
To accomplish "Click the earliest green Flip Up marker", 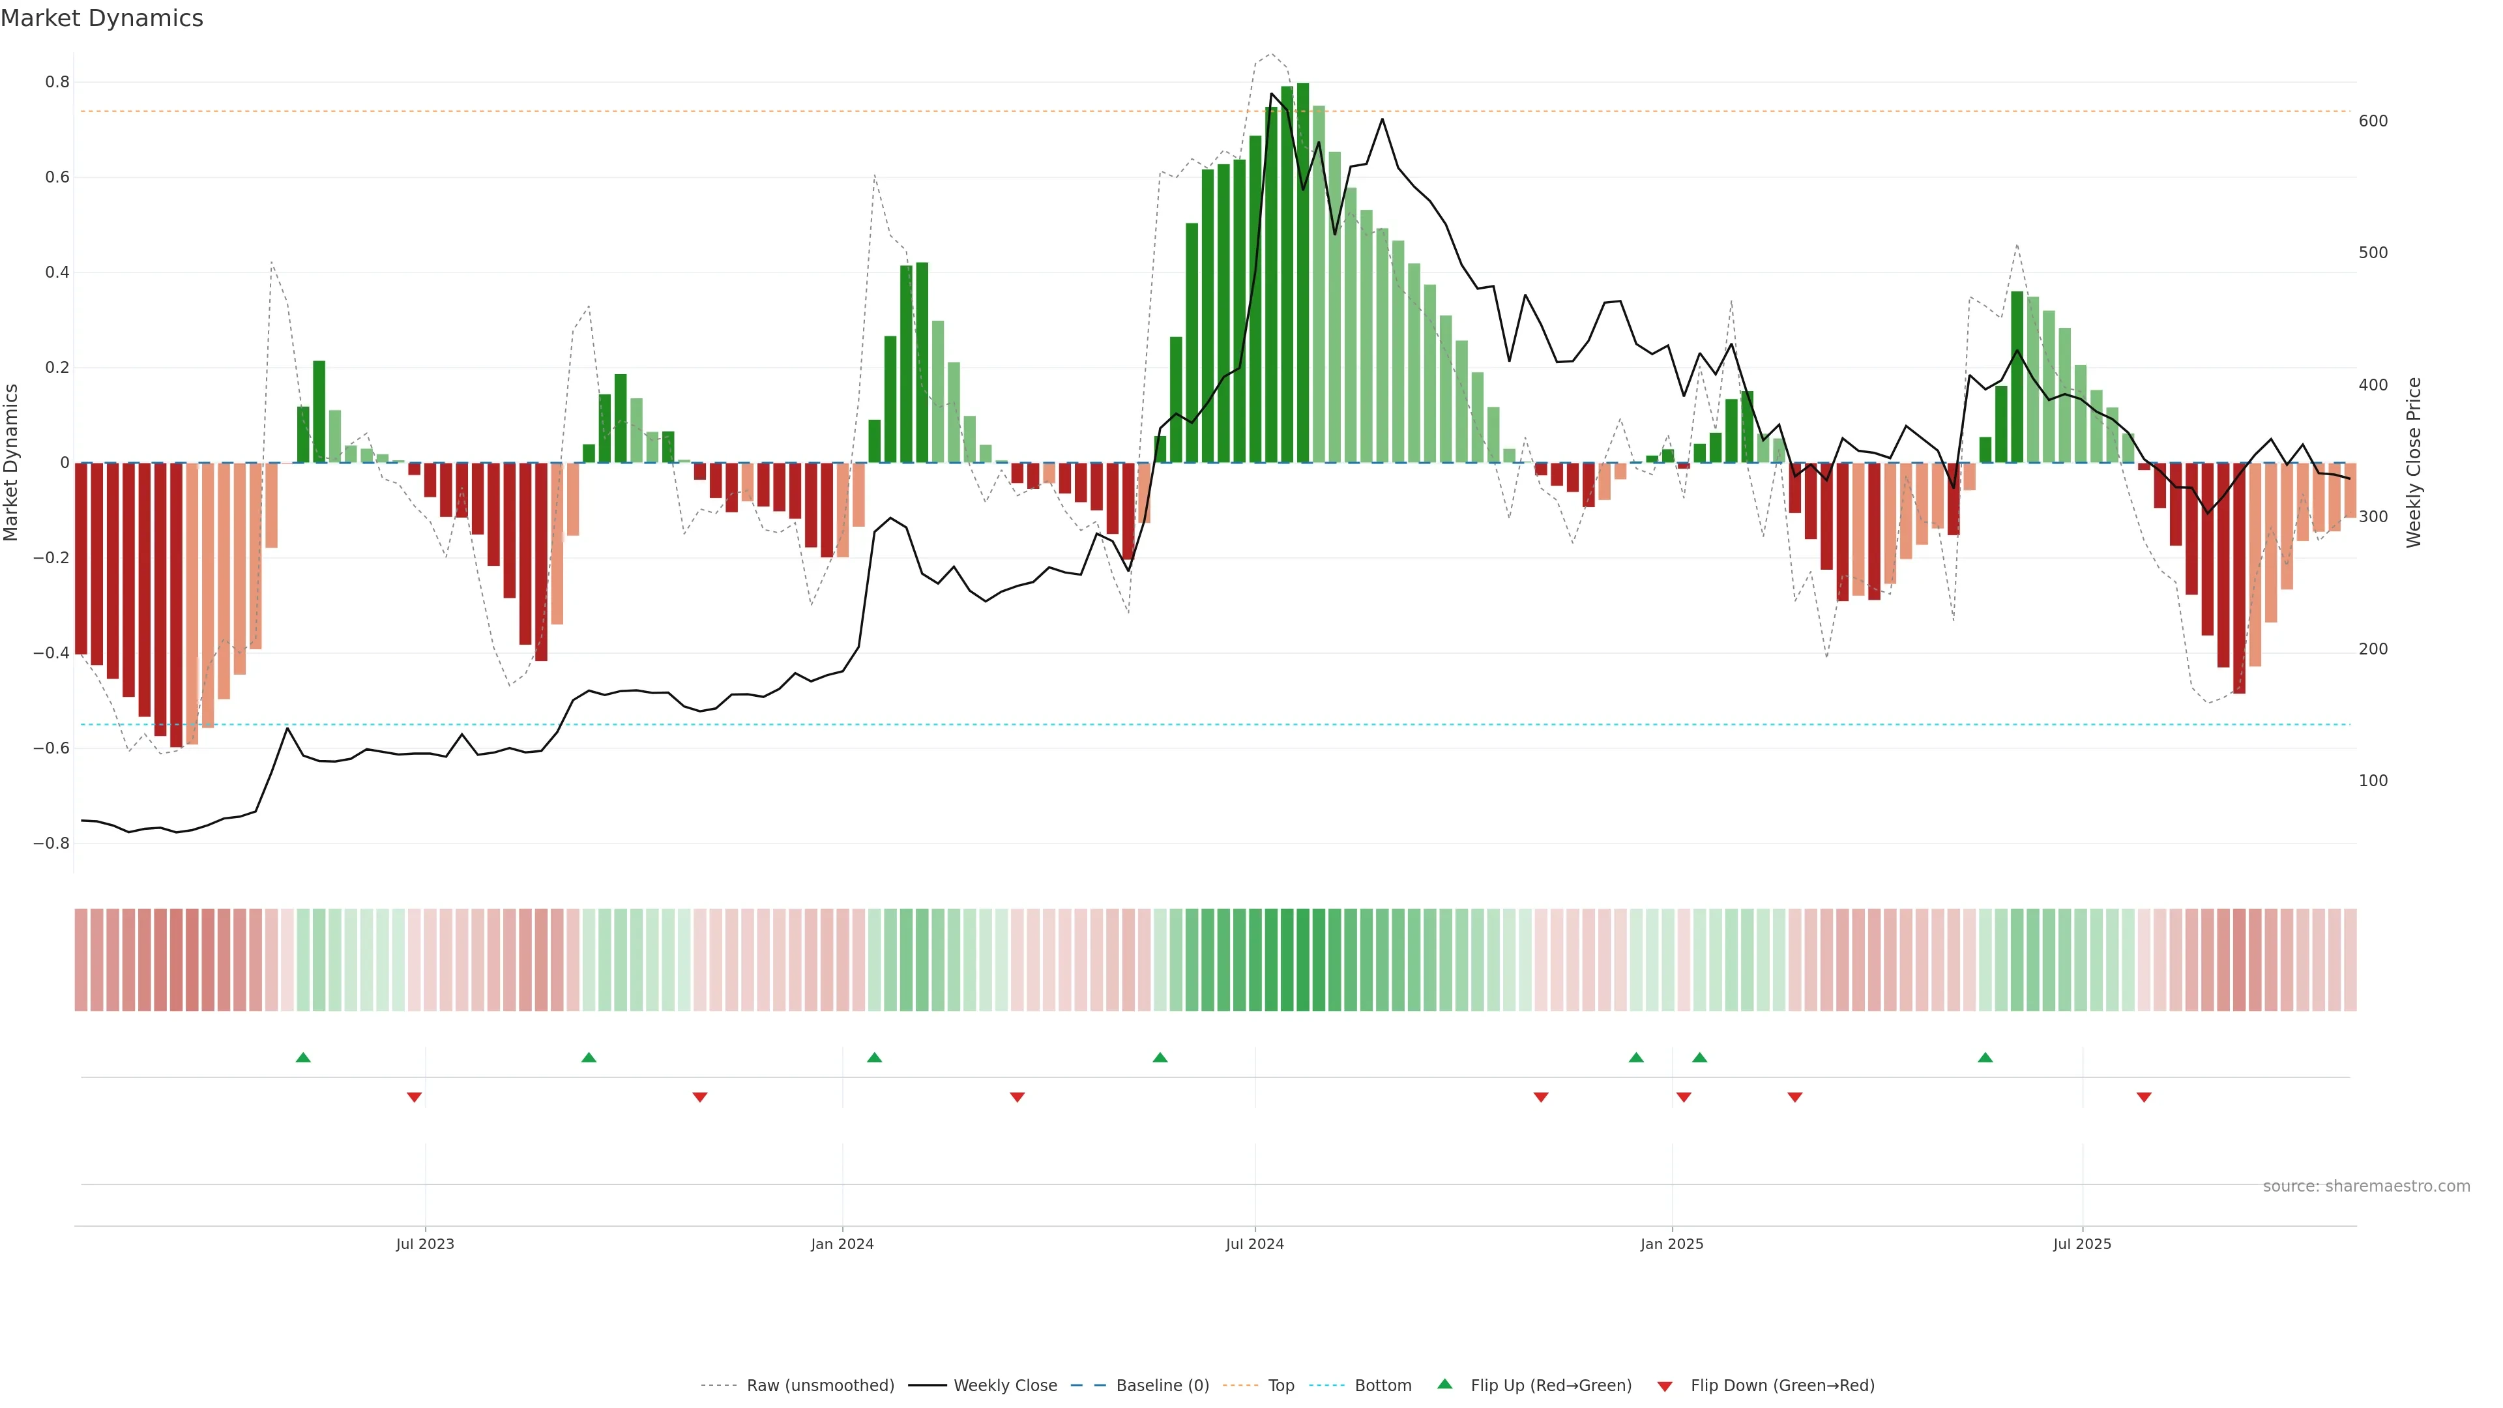I will point(303,1057).
